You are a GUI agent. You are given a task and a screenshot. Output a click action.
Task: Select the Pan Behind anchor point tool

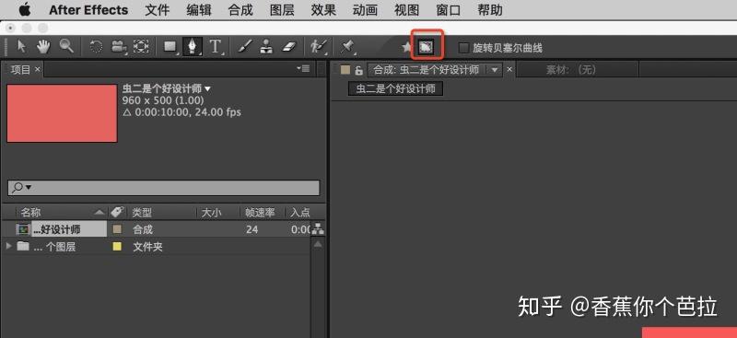point(141,47)
